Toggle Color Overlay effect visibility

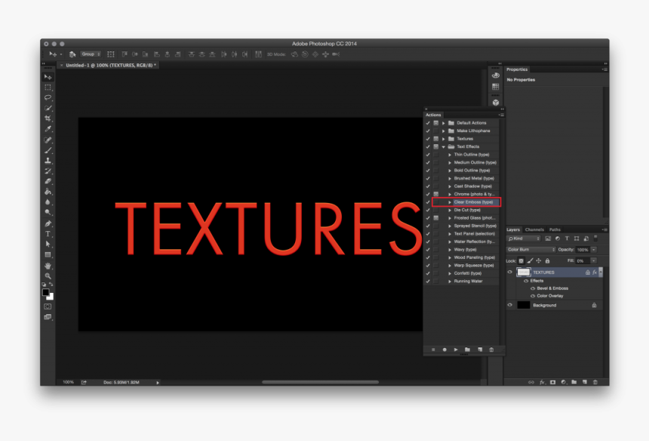pyautogui.click(x=533, y=296)
